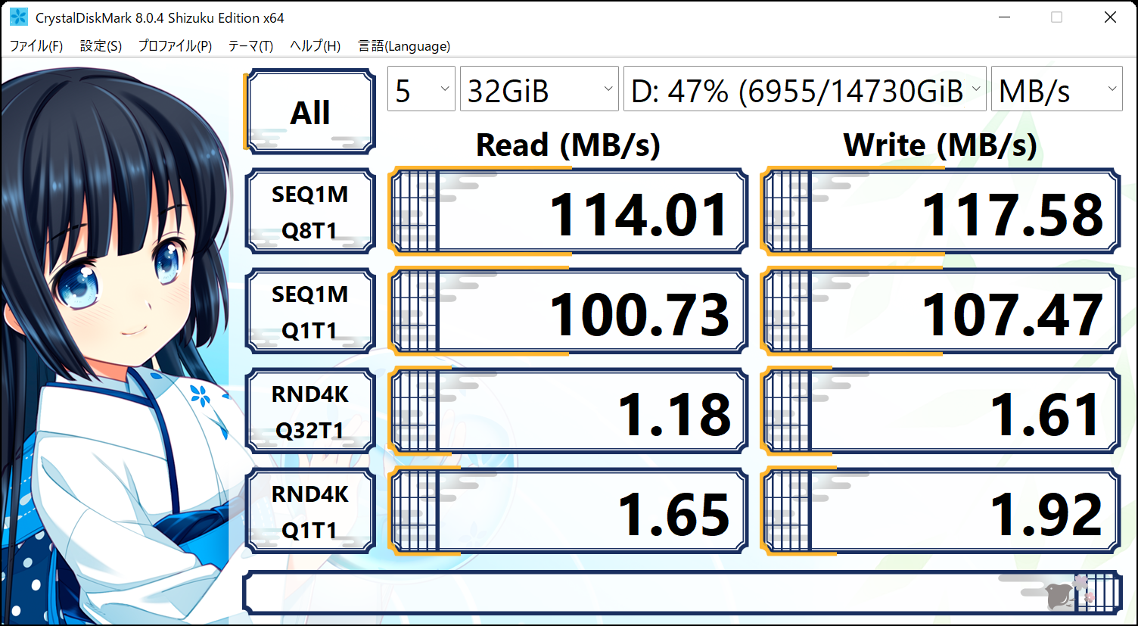The image size is (1138, 626).
Task: Open the テーマ(T) menu
Action: [250, 46]
